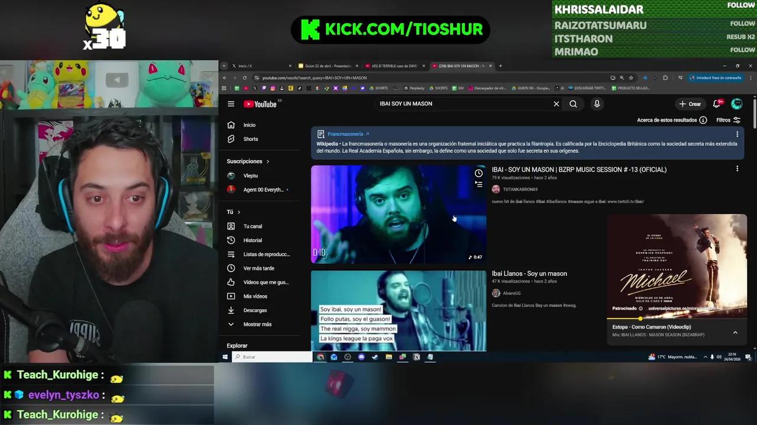Go back with the browser arrow
The width and height of the screenshot is (757, 425).
[x=224, y=78]
